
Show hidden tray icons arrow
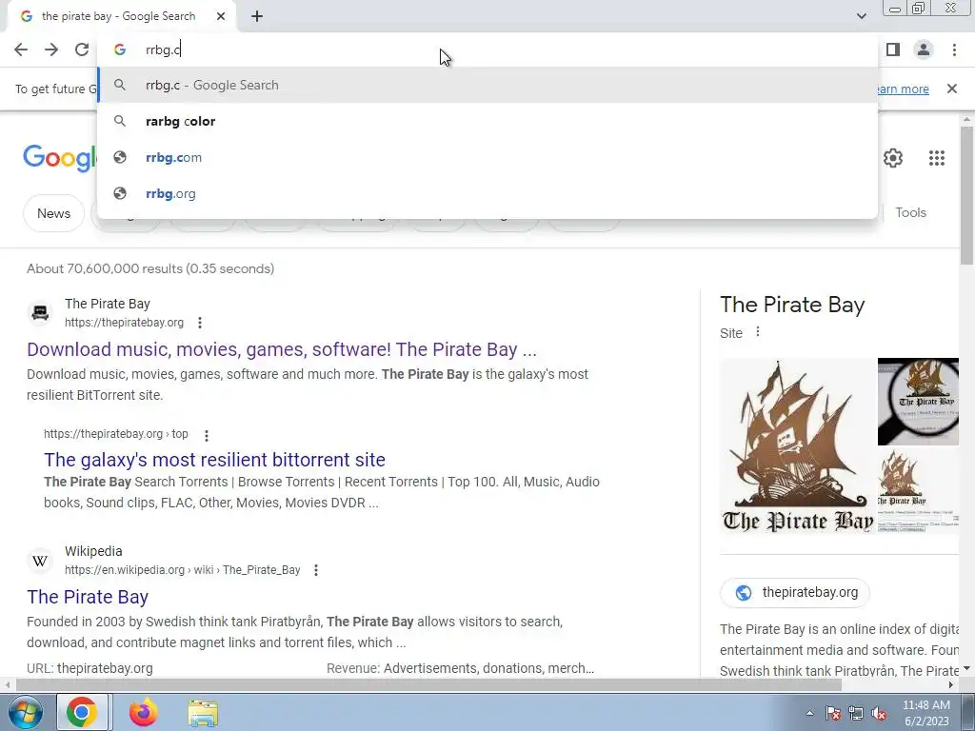[x=809, y=714]
